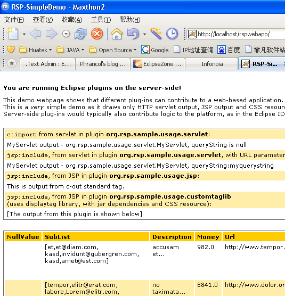Click the http://www.tempor URL cell
Image resolution: width=285 pixels, height=296 pixels.
(x=255, y=247)
